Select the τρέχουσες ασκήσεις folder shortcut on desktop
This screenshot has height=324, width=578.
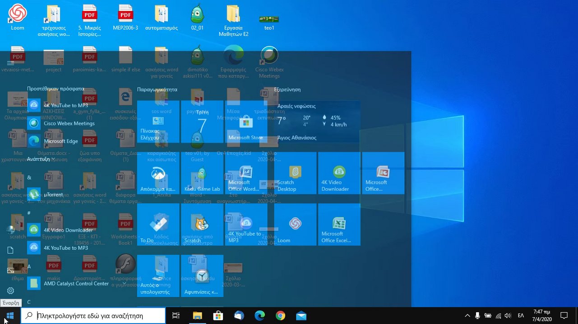click(x=54, y=21)
